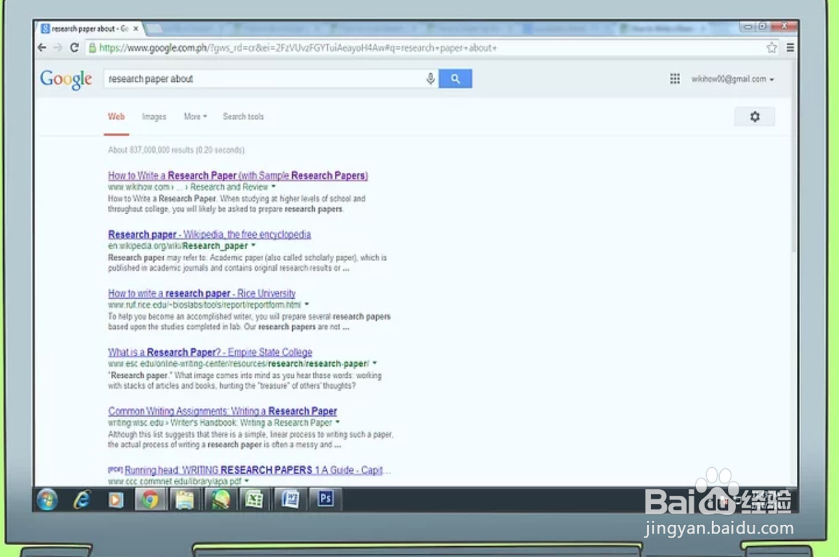Expand arrow next to ruf.rice.edu result URL
Viewport: 839px width, 557px height.
point(307,305)
